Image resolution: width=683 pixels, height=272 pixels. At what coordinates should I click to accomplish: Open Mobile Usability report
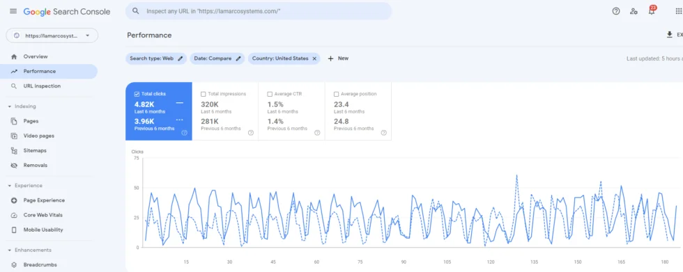[x=49, y=230]
